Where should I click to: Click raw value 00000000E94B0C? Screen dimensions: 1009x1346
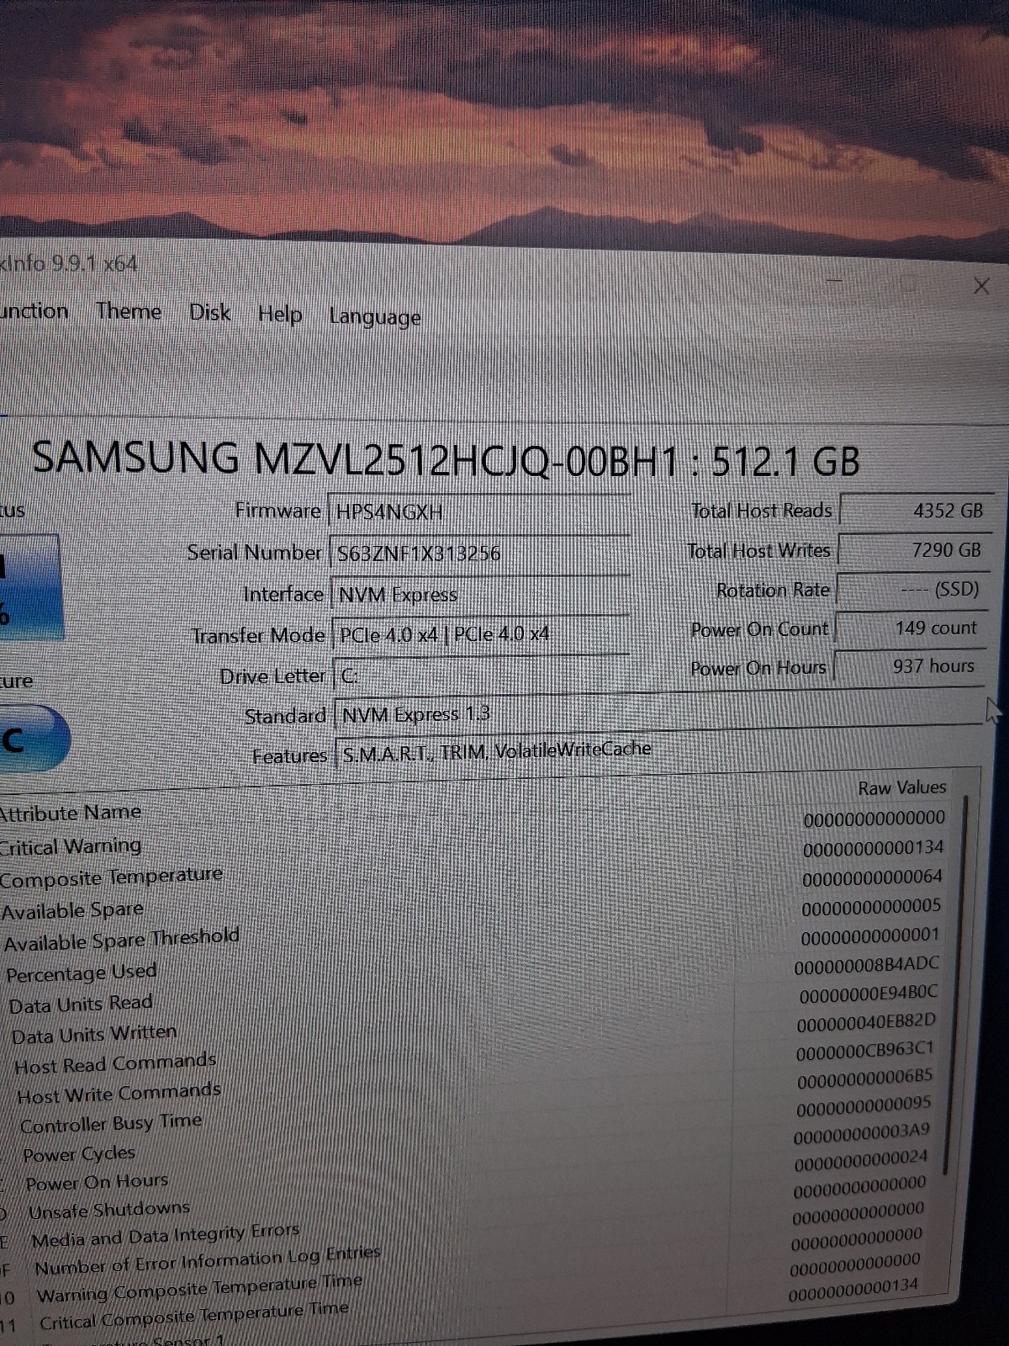coord(868,994)
